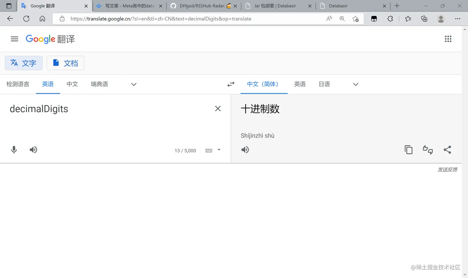The width and height of the screenshot is (468, 278).
Task: Select the 文字 text translation mode
Action: coord(24,63)
